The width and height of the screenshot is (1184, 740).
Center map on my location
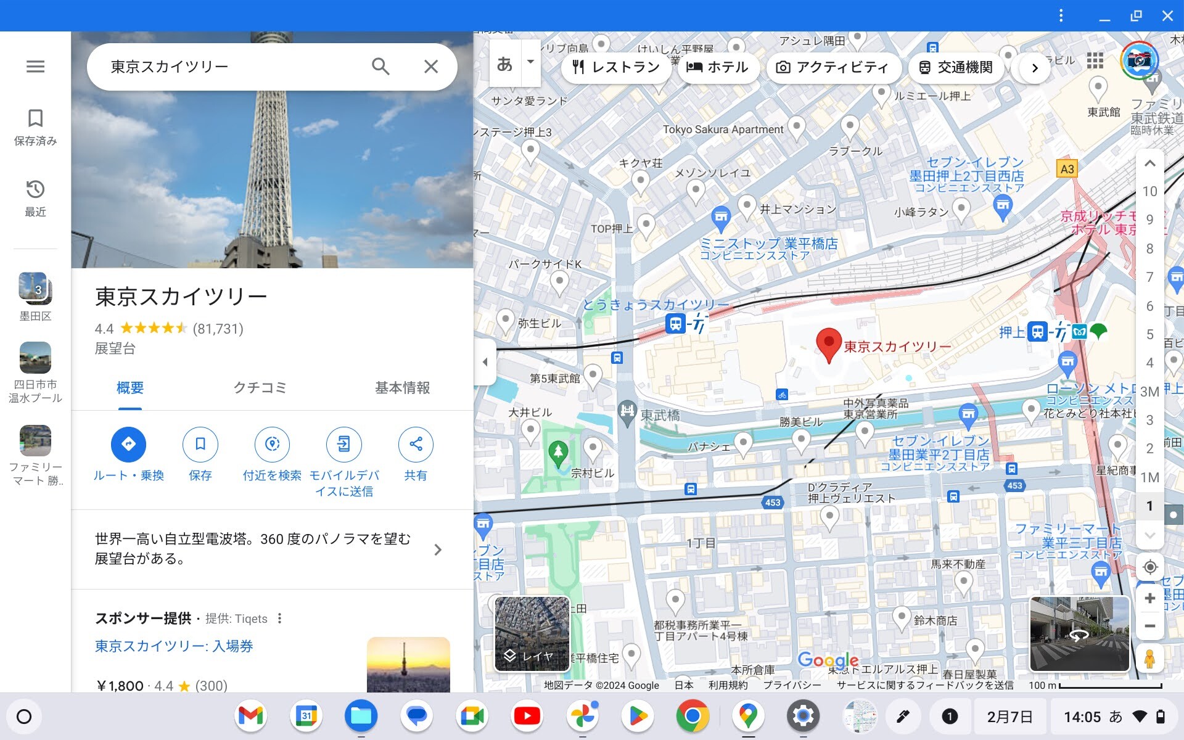point(1149,567)
